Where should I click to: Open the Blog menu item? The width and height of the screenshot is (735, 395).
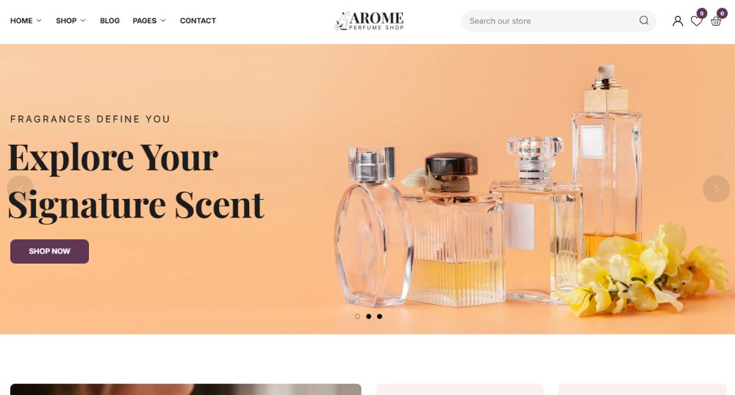pos(110,21)
